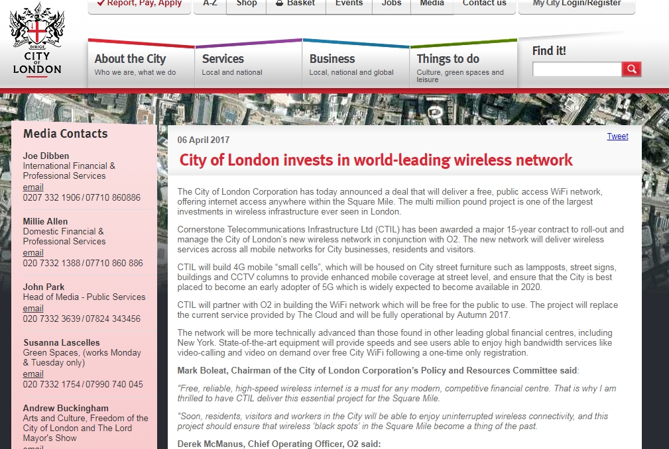Click the Derek McManus attribution line
This screenshot has width=669, height=449.
(x=279, y=444)
